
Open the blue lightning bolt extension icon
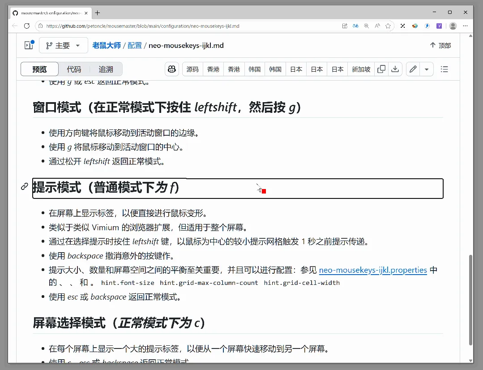point(427,26)
